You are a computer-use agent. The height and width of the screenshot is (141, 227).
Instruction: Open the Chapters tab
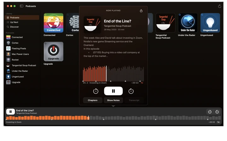(93, 100)
